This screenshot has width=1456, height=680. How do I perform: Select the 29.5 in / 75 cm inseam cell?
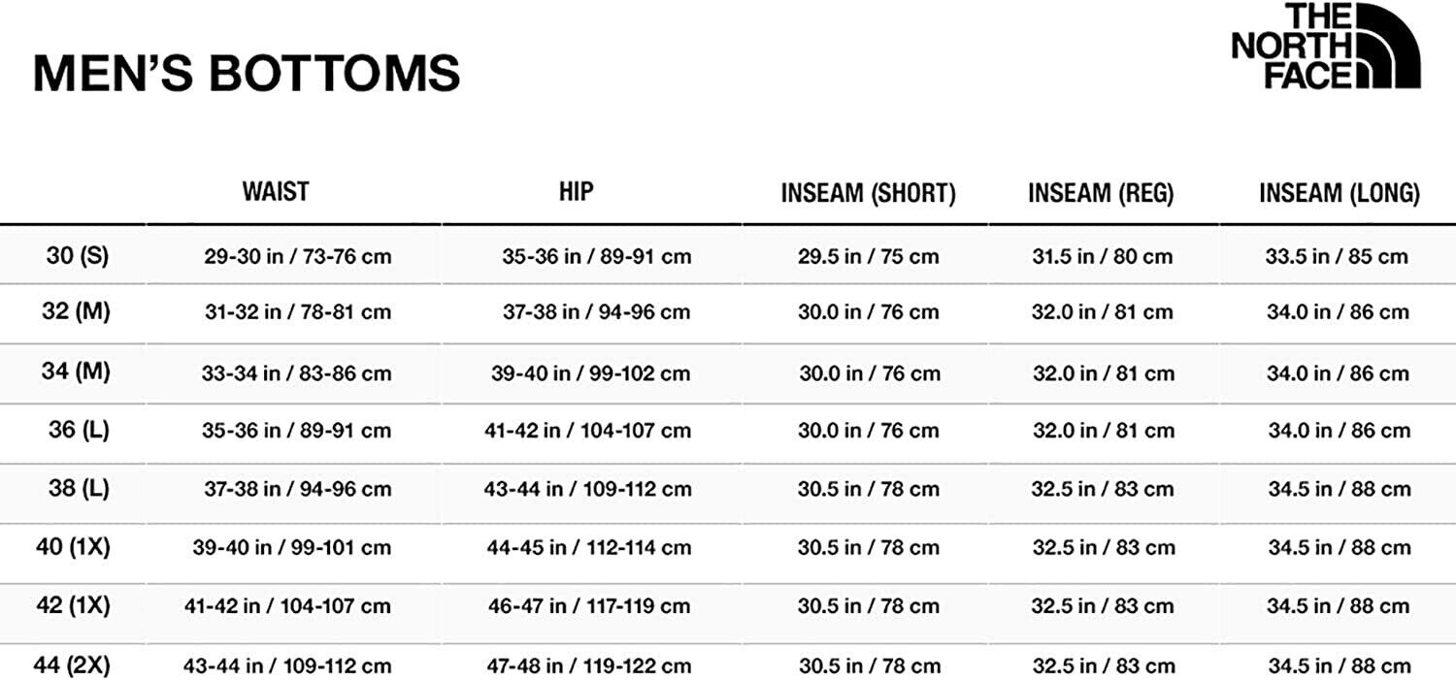click(x=869, y=257)
